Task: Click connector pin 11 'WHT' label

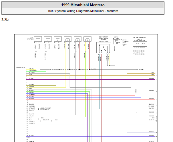Action: [31, 89]
